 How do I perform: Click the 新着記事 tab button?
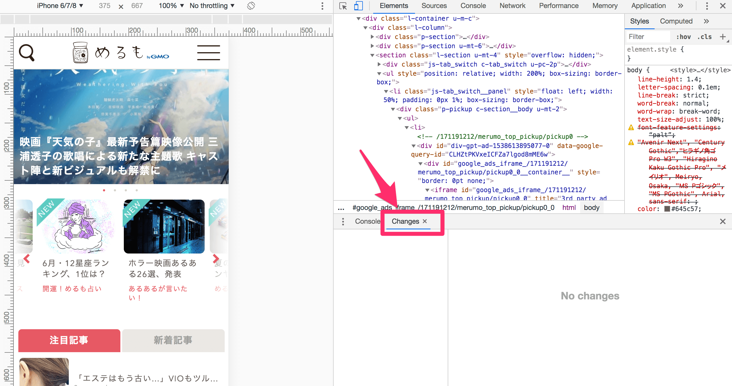(173, 340)
